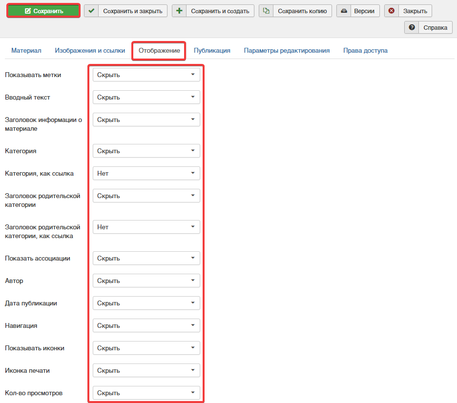Open the Автор visibility dropdown
Viewport: 457px width, 403px height.
tap(146, 281)
